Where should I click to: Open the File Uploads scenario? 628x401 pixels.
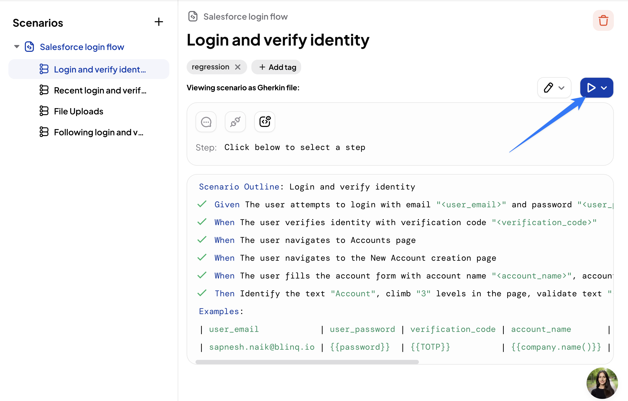[x=78, y=111]
